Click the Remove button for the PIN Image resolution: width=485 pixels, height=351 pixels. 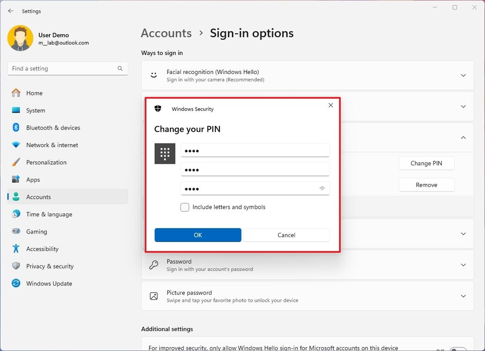point(426,185)
